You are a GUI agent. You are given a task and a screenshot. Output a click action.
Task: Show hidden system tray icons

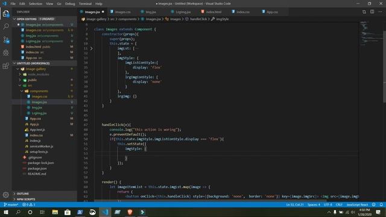pyautogui.click(x=329, y=212)
